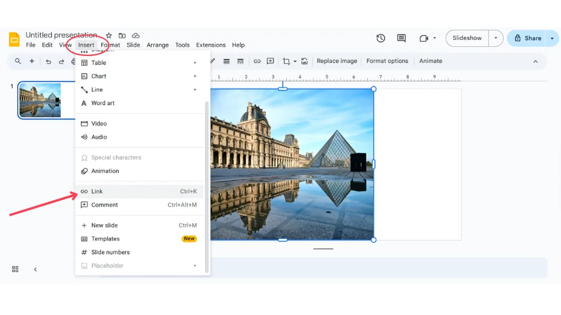Click the search magnifier tool
561x315 pixels.
pyautogui.click(x=18, y=61)
